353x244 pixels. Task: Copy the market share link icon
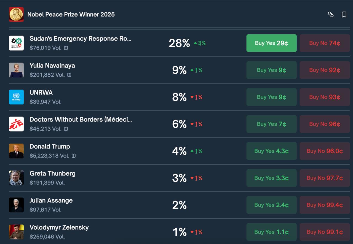tap(331, 15)
